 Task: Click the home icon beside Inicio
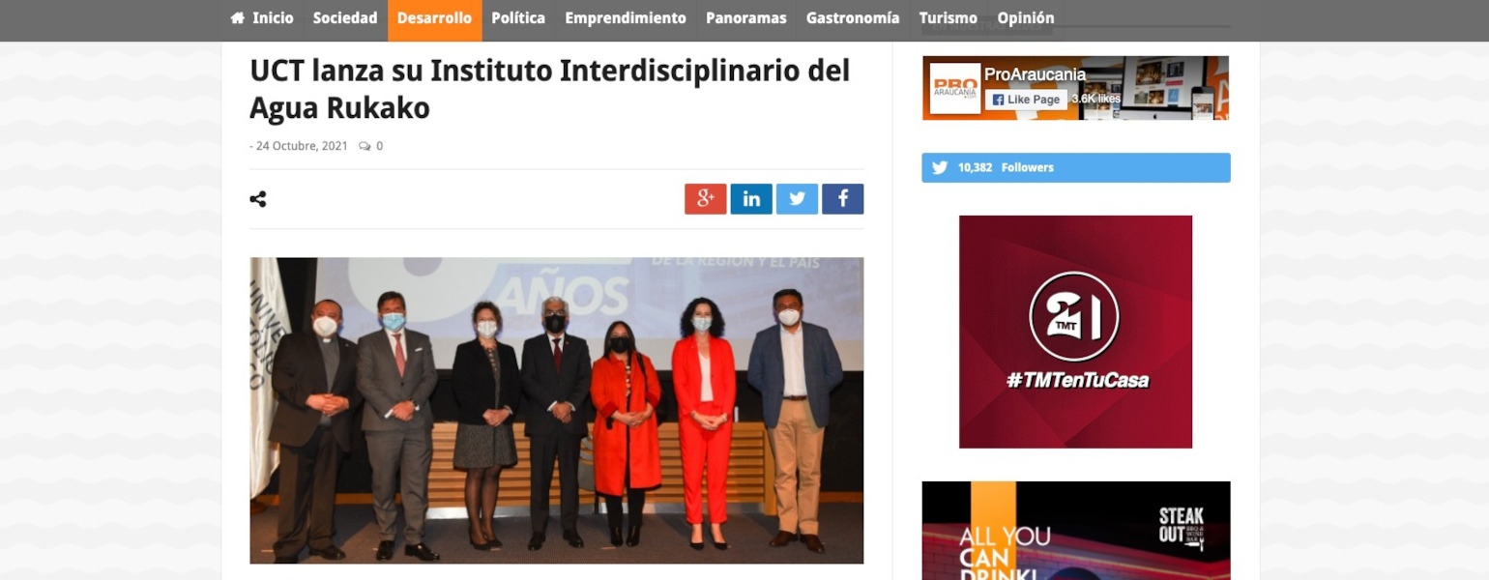[238, 17]
